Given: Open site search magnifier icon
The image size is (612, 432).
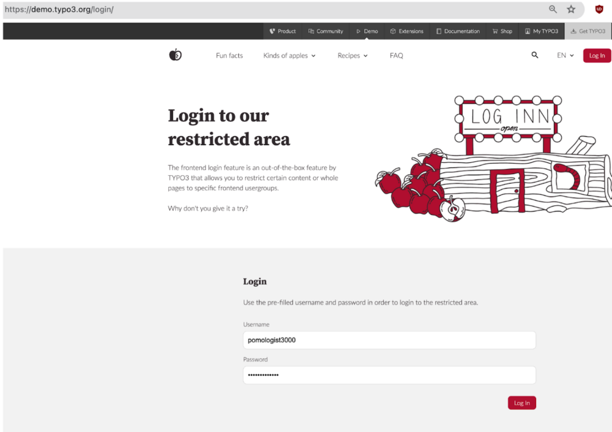Looking at the screenshot, I should tap(535, 55).
